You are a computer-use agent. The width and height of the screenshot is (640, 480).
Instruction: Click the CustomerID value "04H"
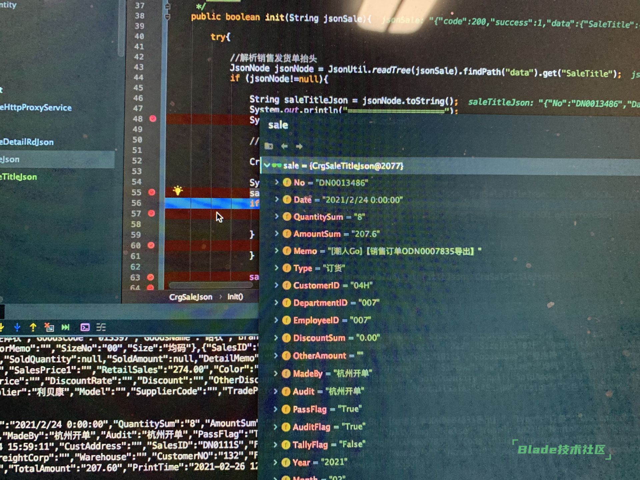coord(361,285)
